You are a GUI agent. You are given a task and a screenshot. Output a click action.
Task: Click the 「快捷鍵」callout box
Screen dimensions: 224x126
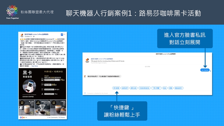coord(122,111)
